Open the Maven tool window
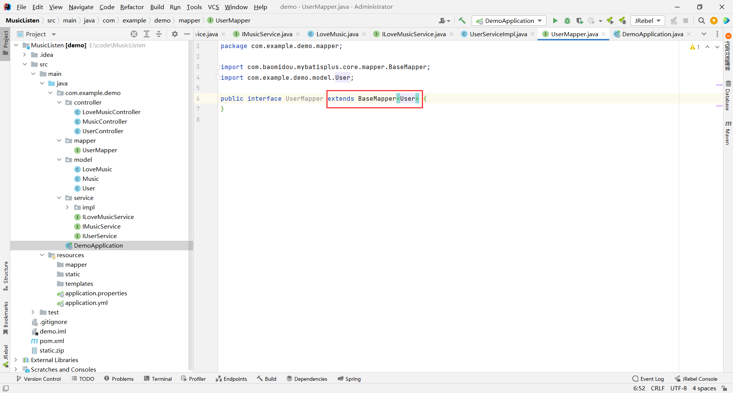The width and height of the screenshot is (733, 393). 728,133
